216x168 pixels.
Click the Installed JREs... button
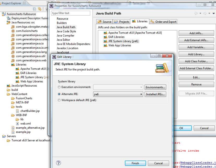tap(155, 94)
